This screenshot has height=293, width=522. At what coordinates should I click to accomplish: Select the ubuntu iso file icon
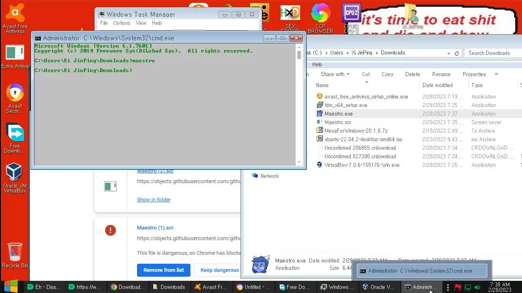(320, 139)
